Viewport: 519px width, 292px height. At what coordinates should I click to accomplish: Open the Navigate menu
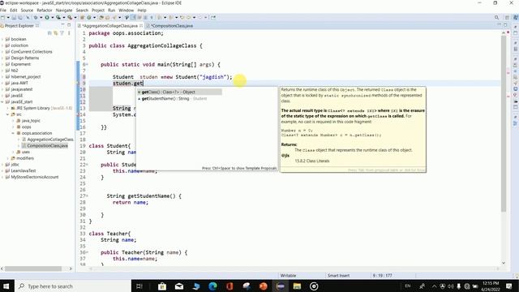coord(64,11)
